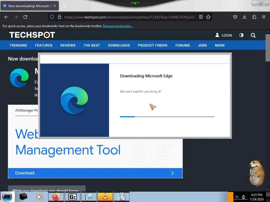The image size is (270, 202).
Task: Open the FORUMS nav item
Action: pos(182,45)
